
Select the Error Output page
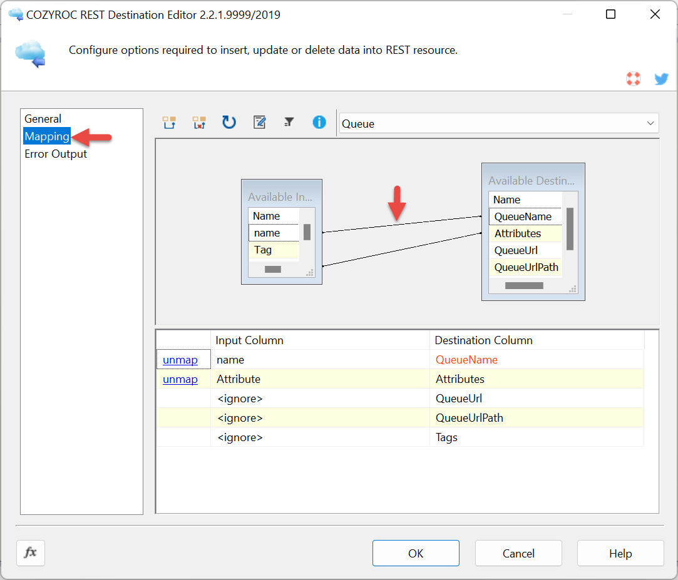coord(55,155)
